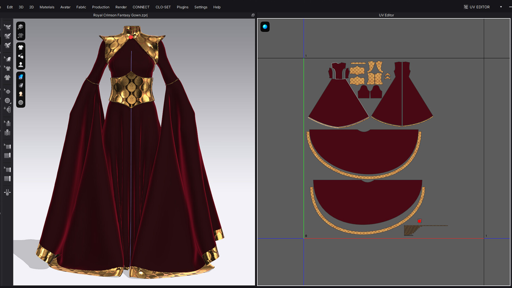Screen dimensions: 512x288
Task: Toggle the mesh globe icon
Action: (21, 102)
